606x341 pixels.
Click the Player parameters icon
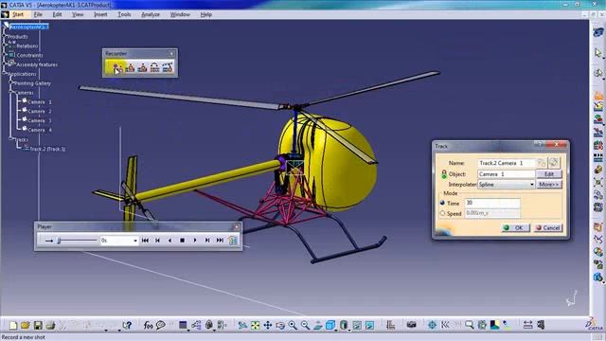[233, 241]
